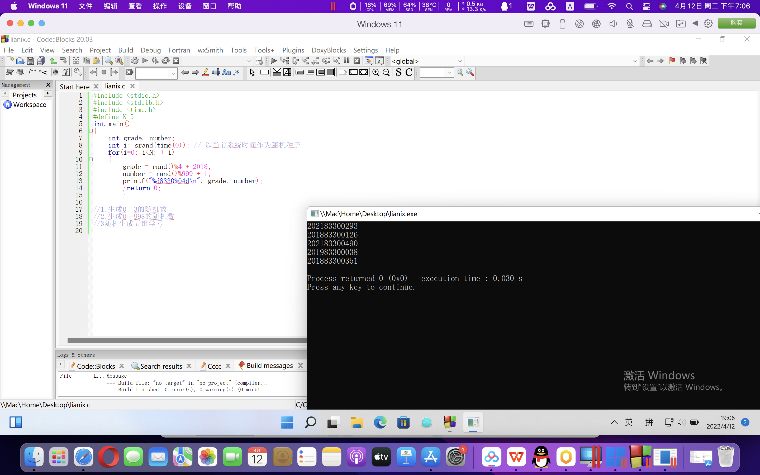This screenshot has width=760, height=475.
Task: Click the Build gear icon
Action: (x=135, y=61)
